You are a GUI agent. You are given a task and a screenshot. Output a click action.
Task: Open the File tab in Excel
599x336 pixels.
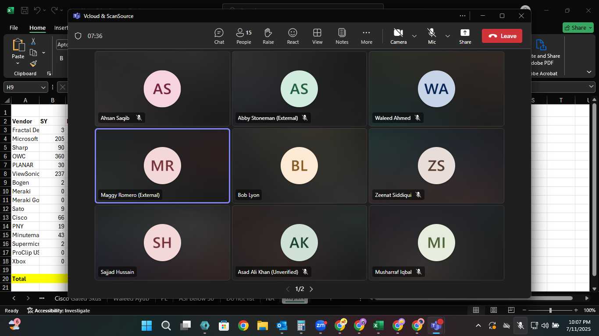point(14,28)
